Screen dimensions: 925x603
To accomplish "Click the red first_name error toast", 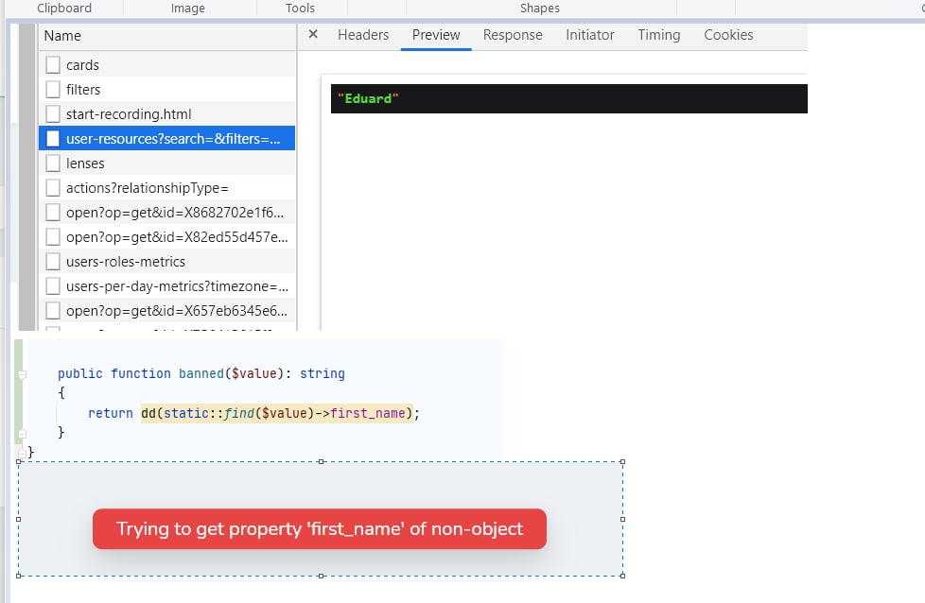I will (x=320, y=529).
